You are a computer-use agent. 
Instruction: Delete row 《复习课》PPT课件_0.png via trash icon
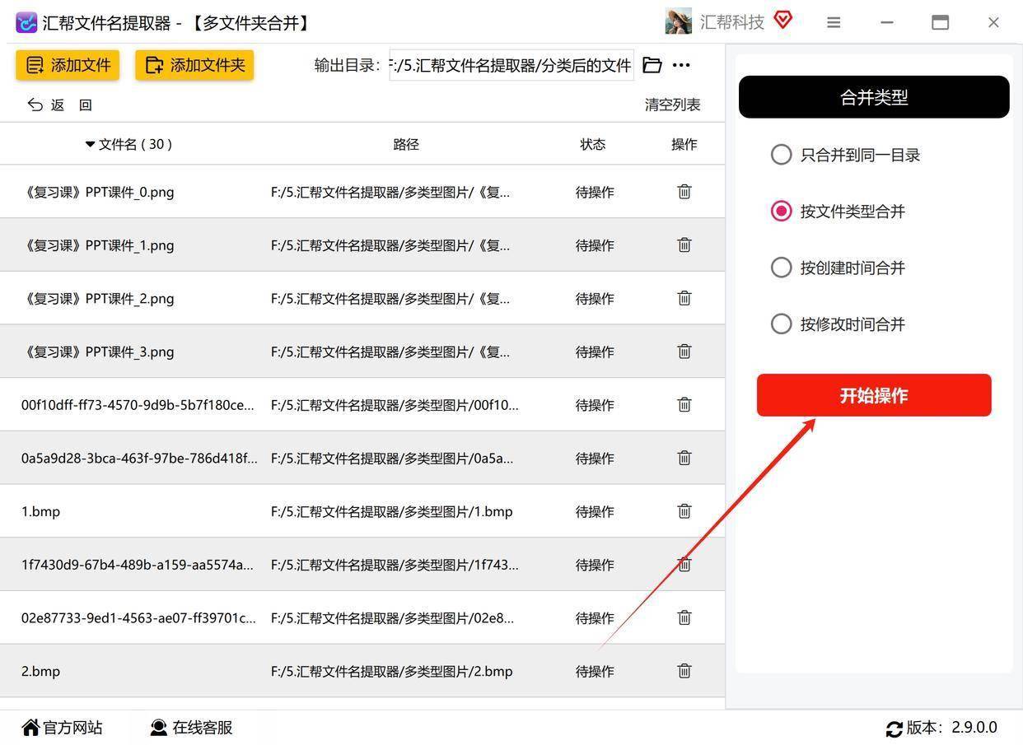pyautogui.click(x=684, y=192)
